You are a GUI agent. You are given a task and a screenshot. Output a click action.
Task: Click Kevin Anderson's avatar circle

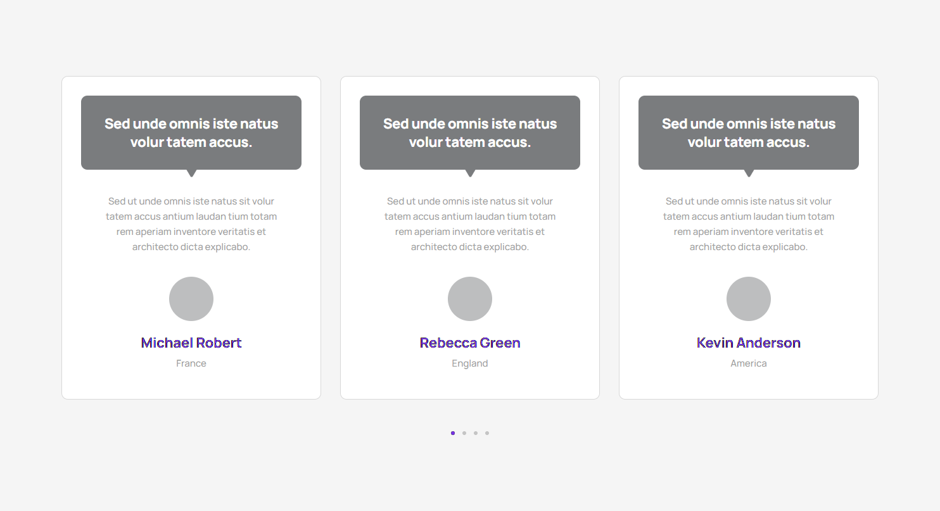[749, 299]
